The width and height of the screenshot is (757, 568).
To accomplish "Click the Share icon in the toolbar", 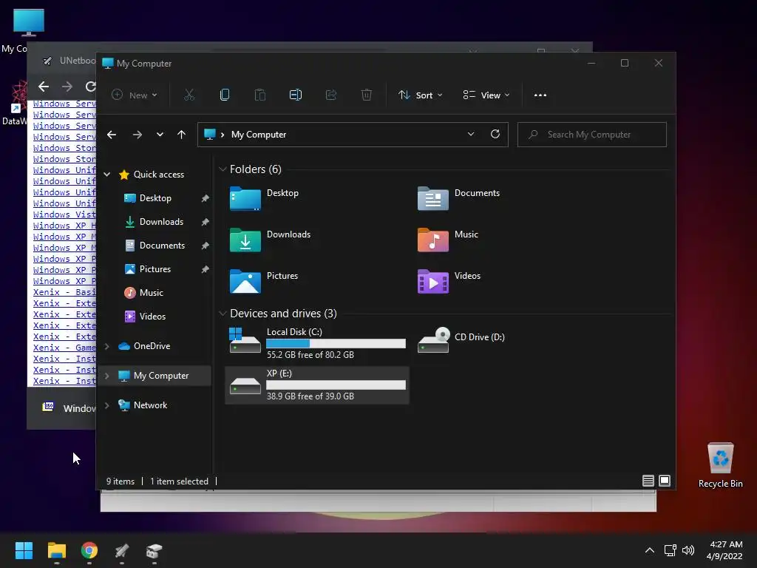I will point(331,95).
